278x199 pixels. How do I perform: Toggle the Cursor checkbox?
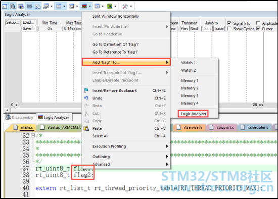pos(258,28)
